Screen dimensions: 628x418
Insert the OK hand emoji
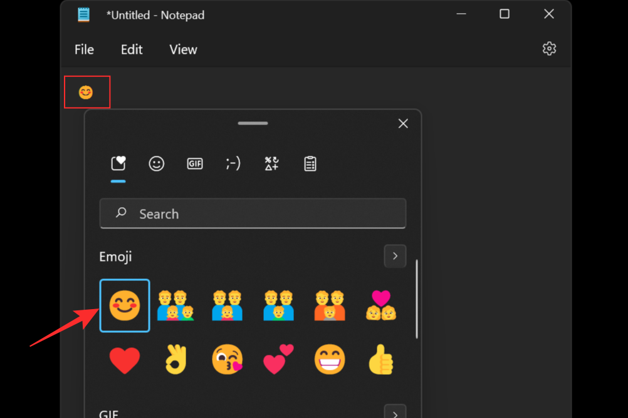176,360
